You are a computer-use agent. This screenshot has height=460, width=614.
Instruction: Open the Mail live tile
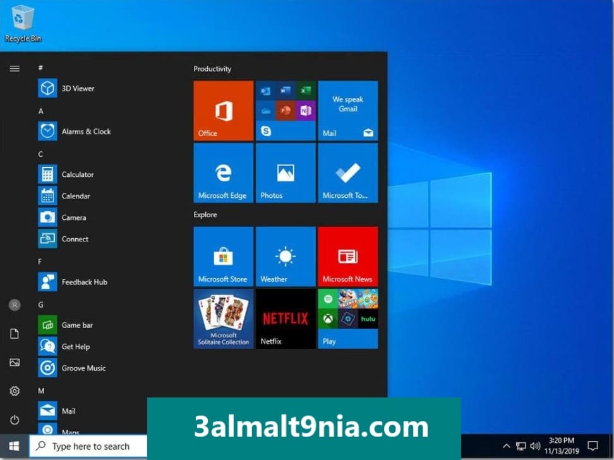[348, 111]
